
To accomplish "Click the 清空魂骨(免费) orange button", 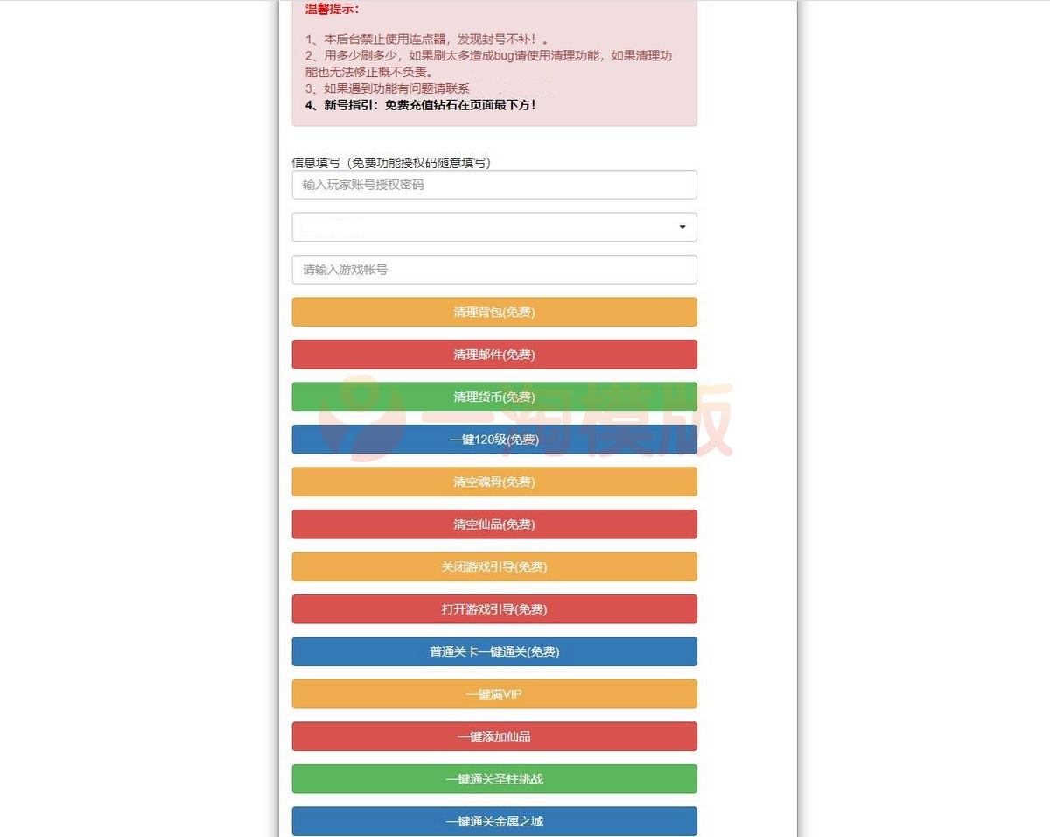I will [x=494, y=482].
